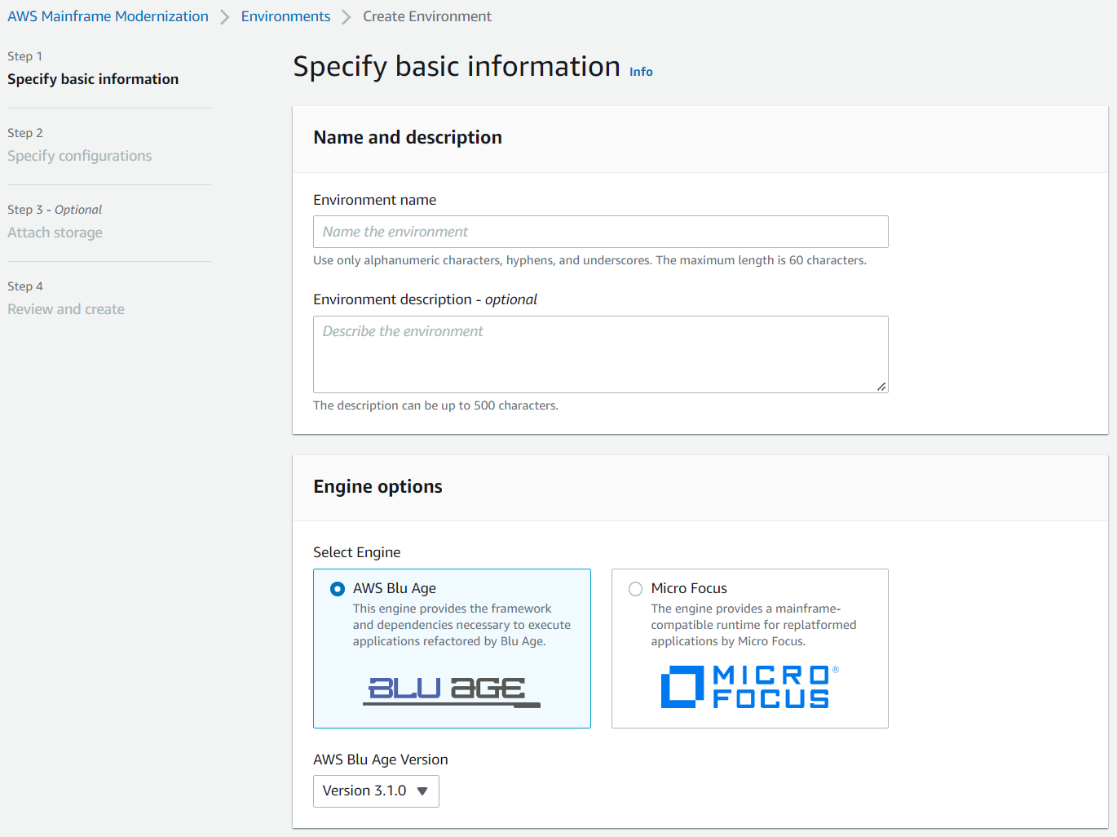This screenshot has height=837, width=1117.
Task: Click the Name and description section heading
Action: click(408, 138)
